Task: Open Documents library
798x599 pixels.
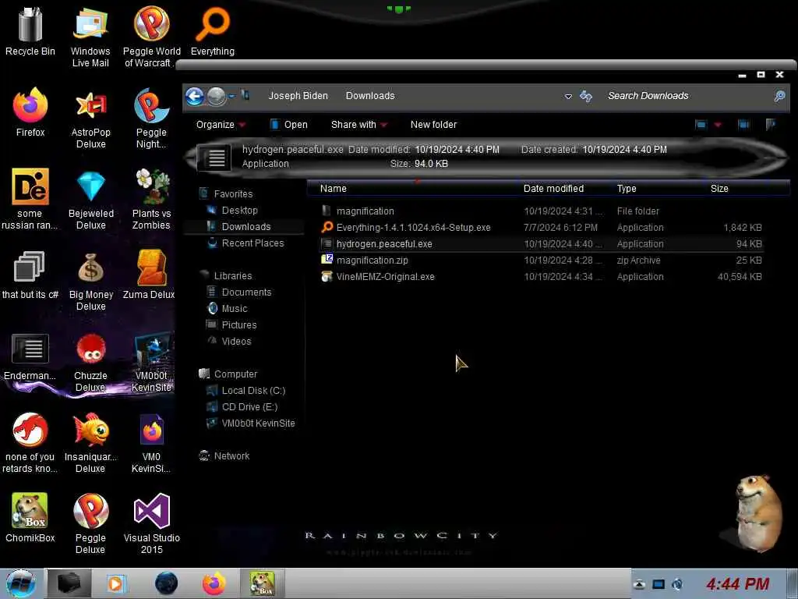Action: point(246,292)
